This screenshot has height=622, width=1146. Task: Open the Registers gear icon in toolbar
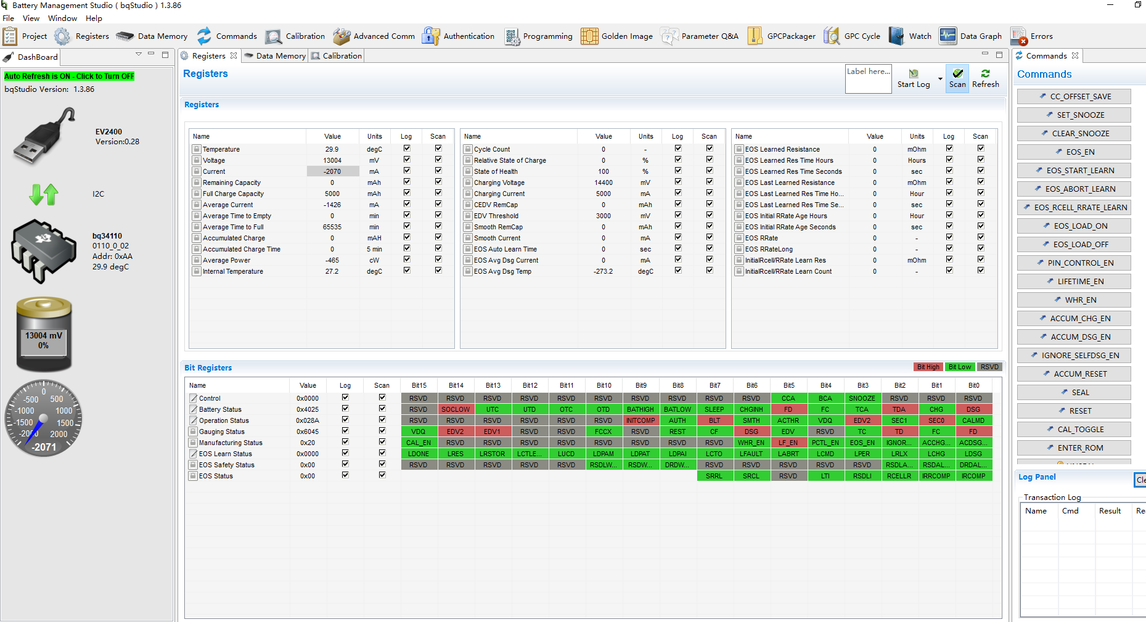pyautogui.click(x=62, y=36)
